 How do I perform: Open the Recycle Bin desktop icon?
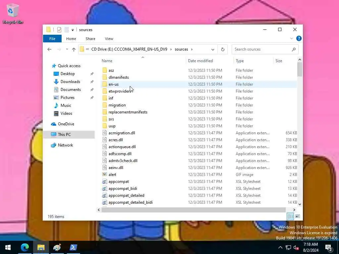click(x=13, y=13)
